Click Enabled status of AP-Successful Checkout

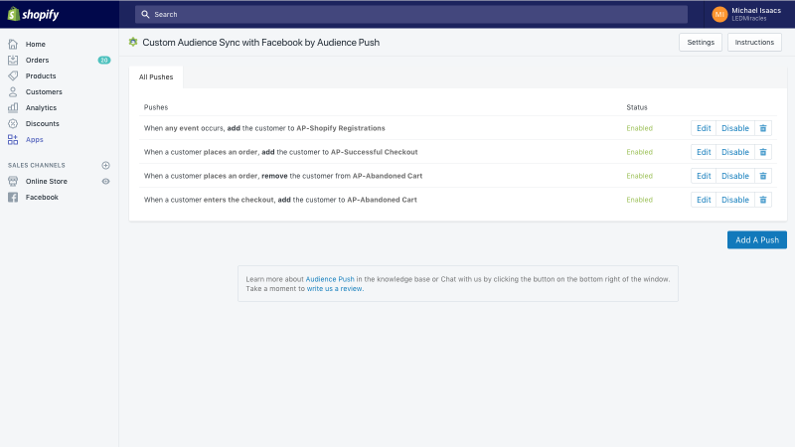click(x=639, y=152)
